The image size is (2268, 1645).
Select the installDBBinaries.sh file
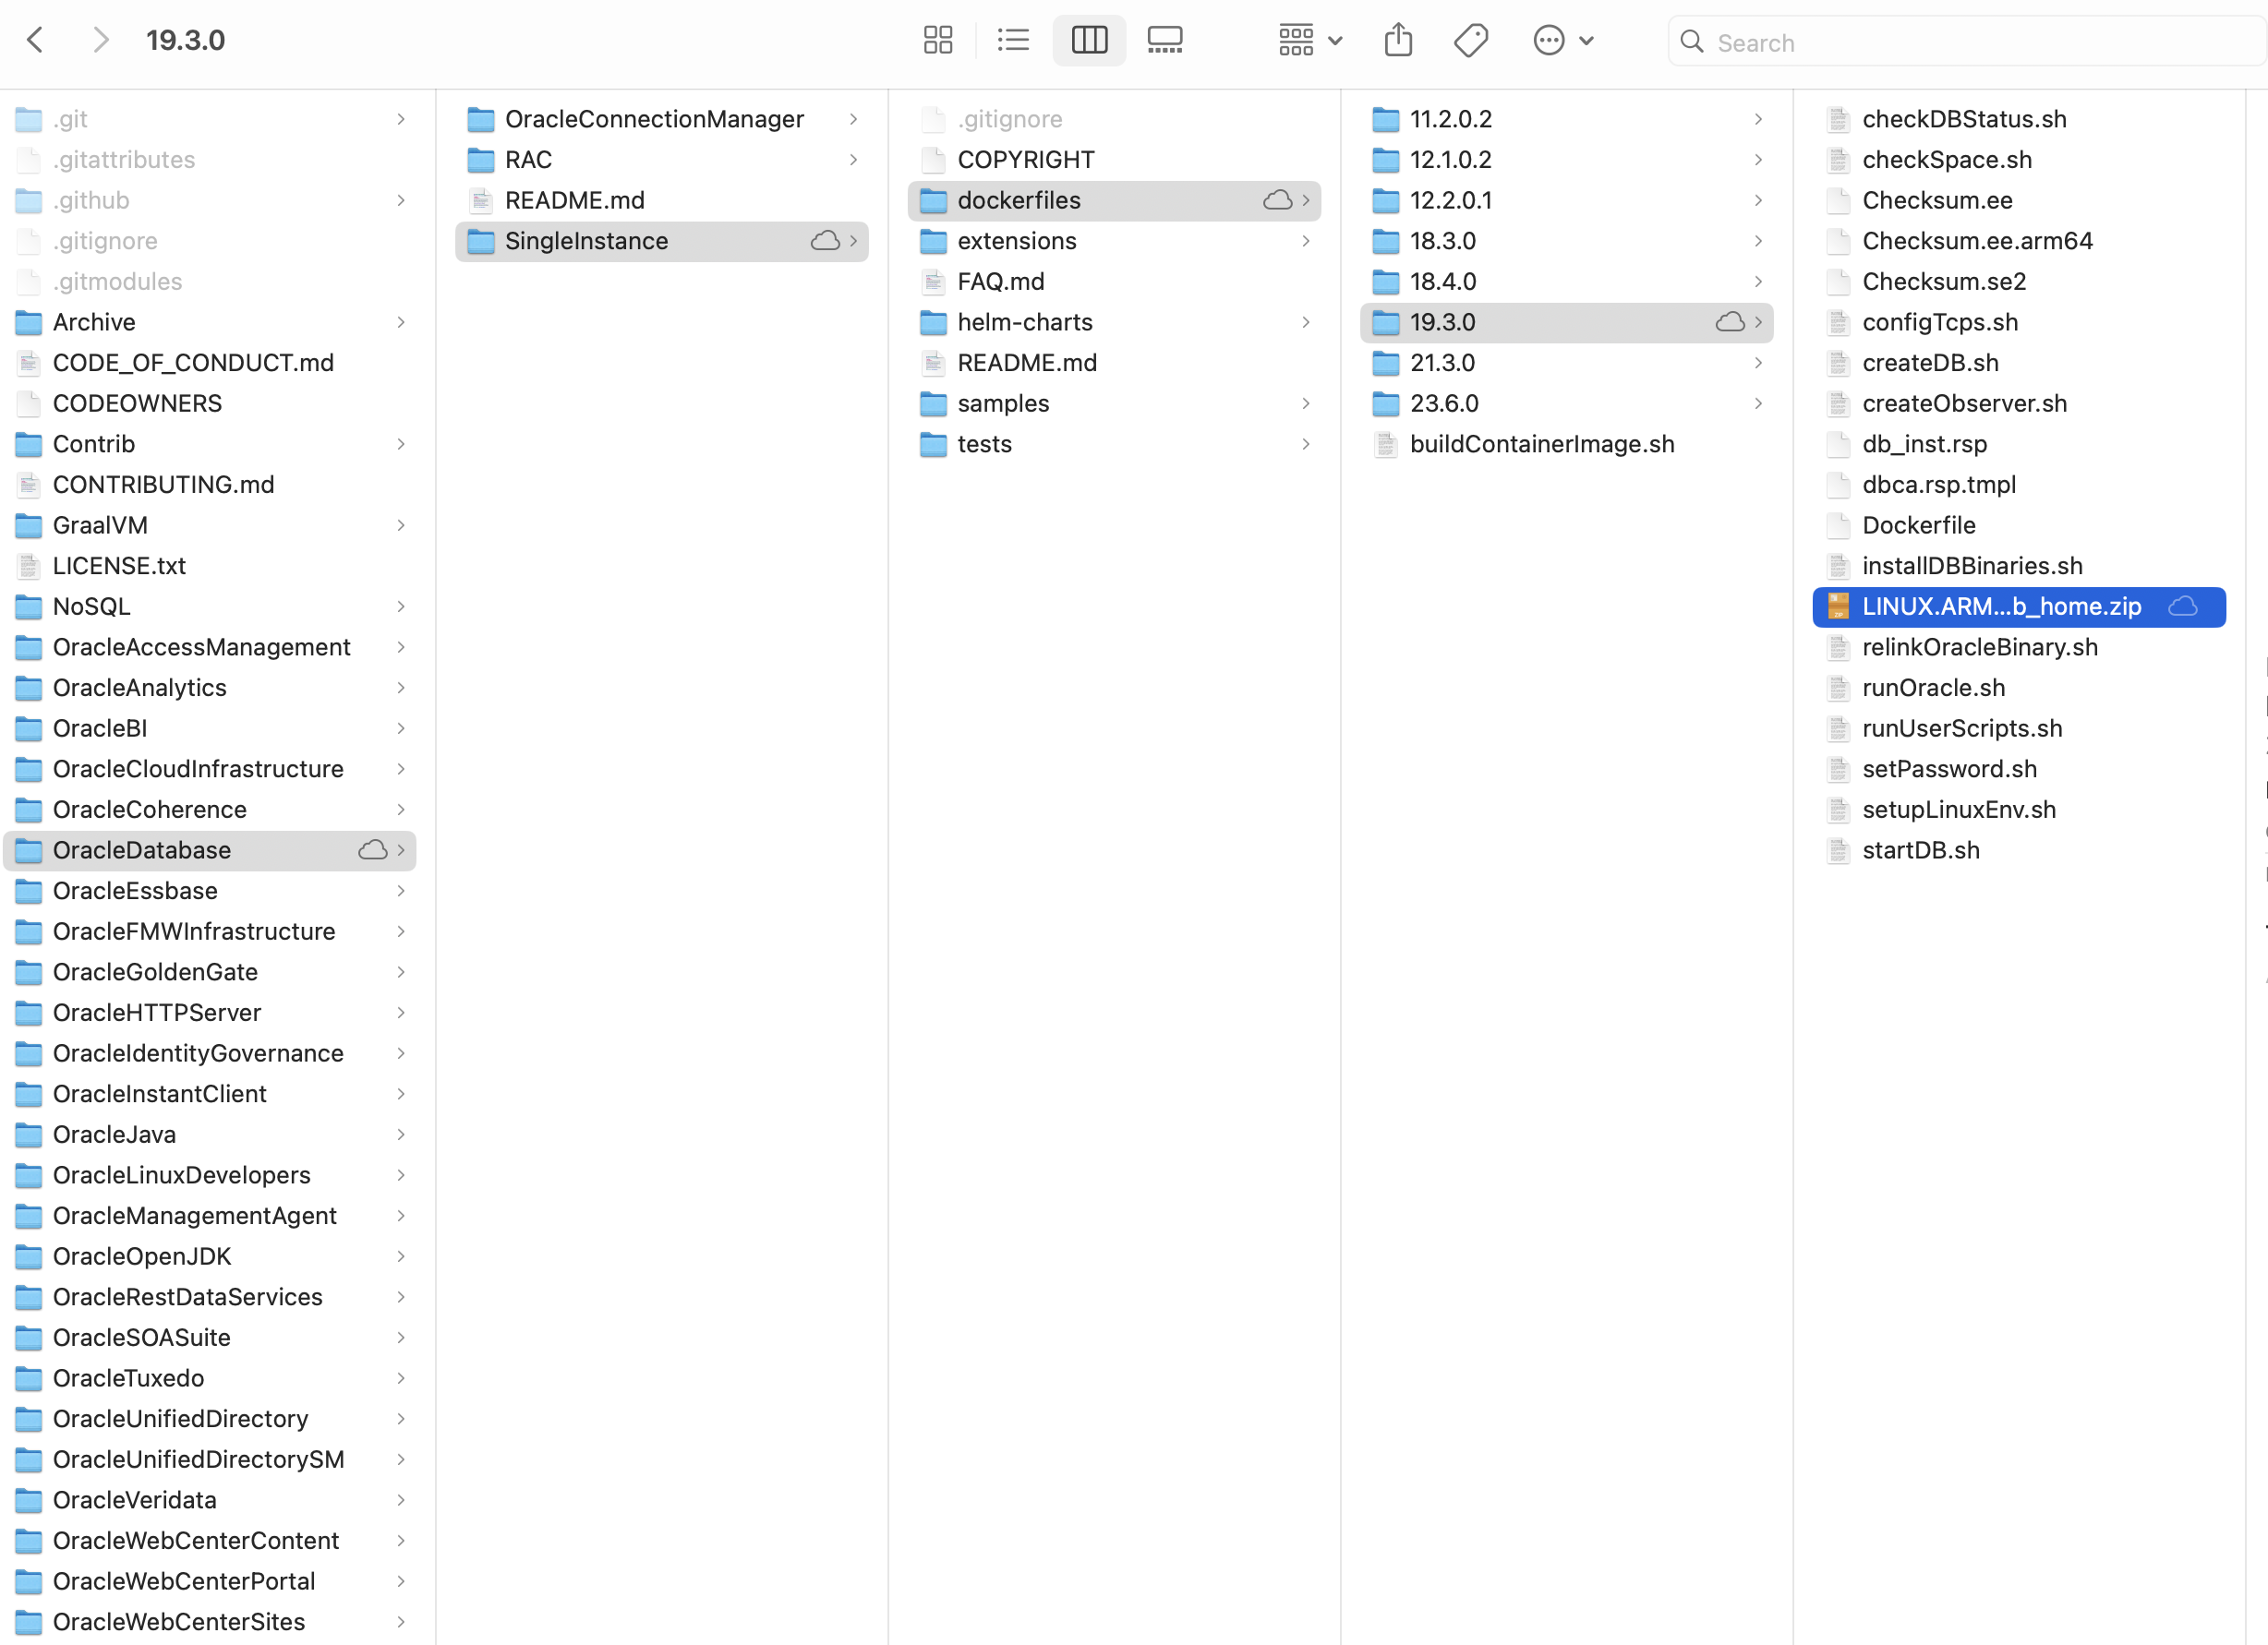tap(2018, 566)
